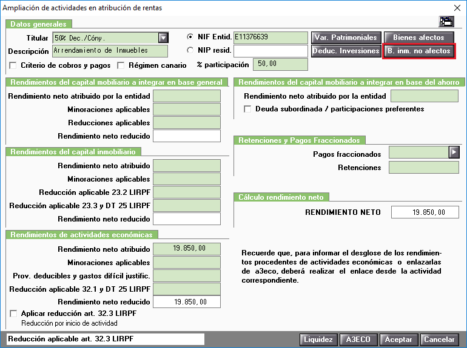
Task: Click actividades económicas Rendimiento neto atribuido 19.850,00
Action: click(187, 249)
